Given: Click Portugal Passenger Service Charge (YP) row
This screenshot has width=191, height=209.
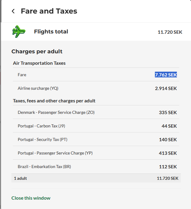Looking at the screenshot, I should 55,153.
